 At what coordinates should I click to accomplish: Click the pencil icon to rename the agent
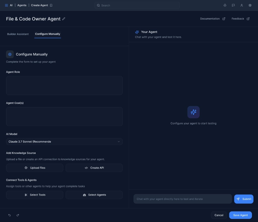(64, 19)
